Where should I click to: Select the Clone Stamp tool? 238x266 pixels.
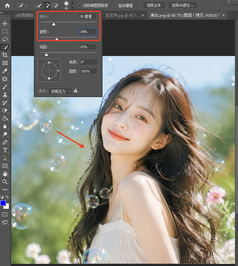click(5, 95)
